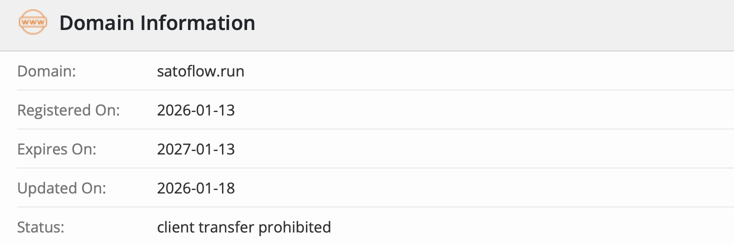Click the day "18" in the updated date

click(227, 188)
